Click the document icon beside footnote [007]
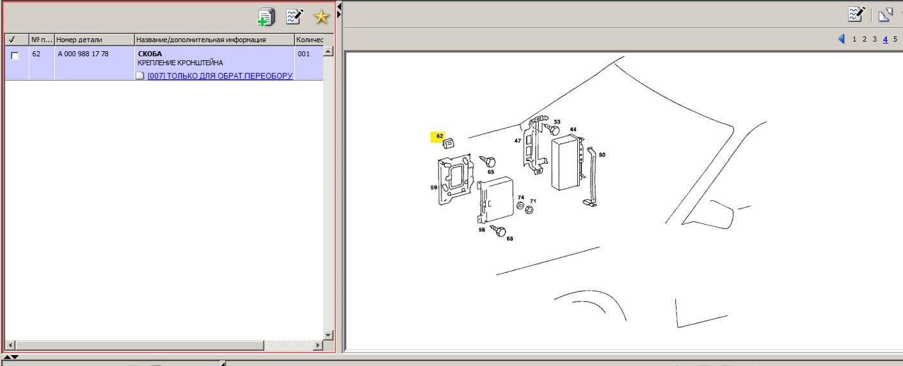The width and height of the screenshot is (903, 366). [x=141, y=76]
